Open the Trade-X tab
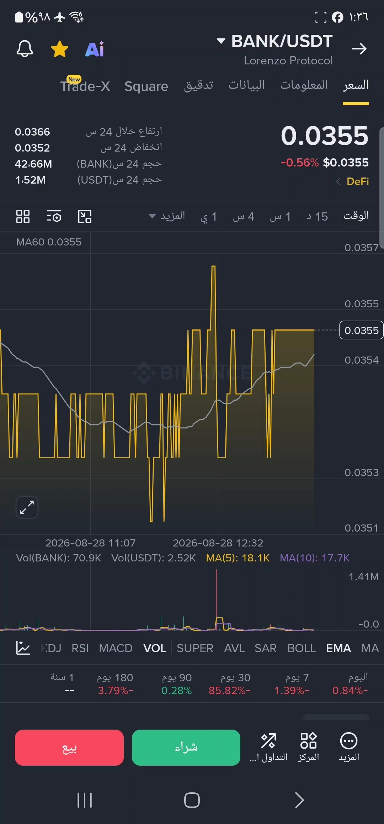Viewport: 384px width, 824px height. click(85, 86)
